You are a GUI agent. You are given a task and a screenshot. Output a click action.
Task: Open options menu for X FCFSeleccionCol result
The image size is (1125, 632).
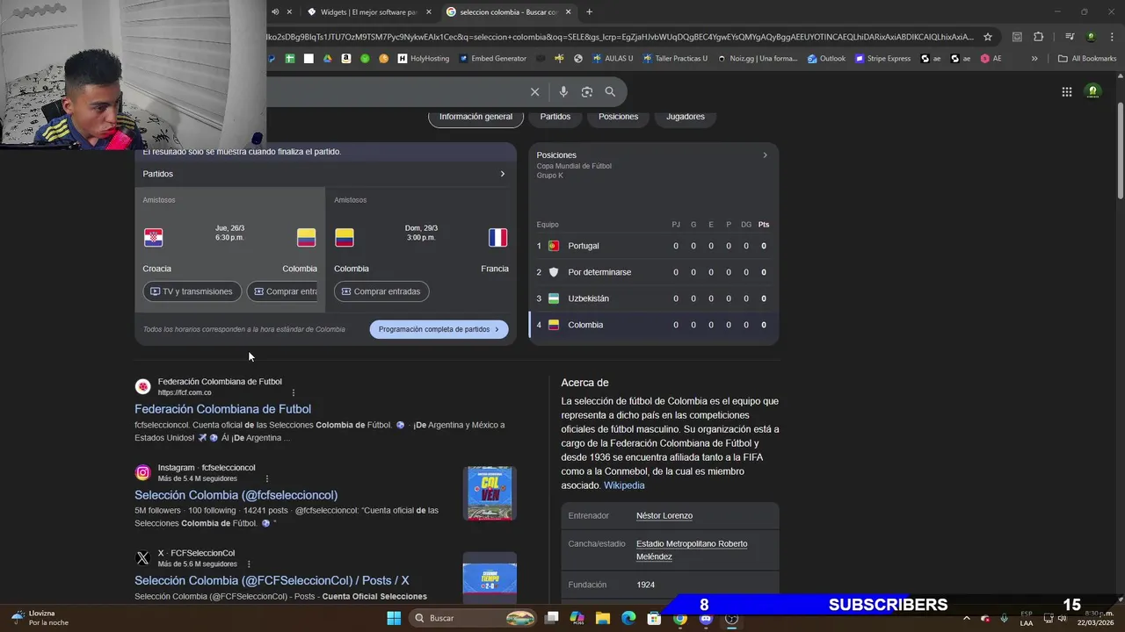click(249, 564)
